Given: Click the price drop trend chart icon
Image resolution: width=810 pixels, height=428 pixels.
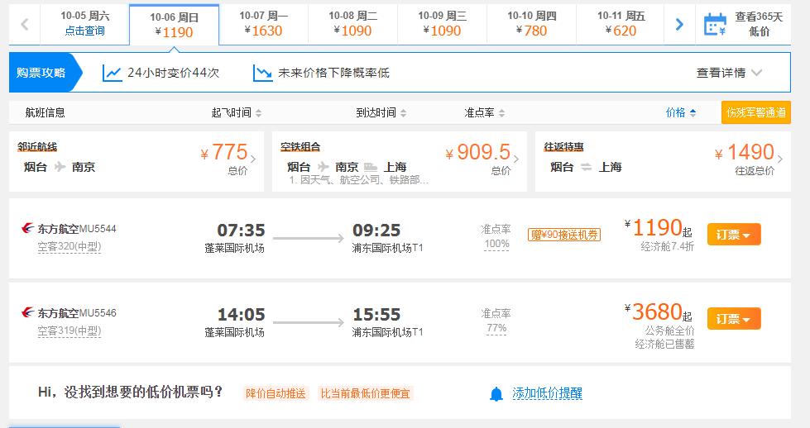Looking at the screenshot, I should (x=262, y=73).
